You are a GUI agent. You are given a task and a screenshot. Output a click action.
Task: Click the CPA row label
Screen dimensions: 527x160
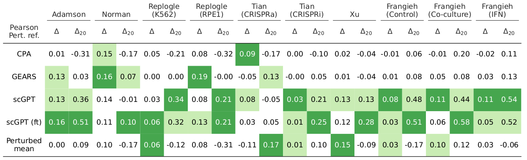(x=24, y=54)
